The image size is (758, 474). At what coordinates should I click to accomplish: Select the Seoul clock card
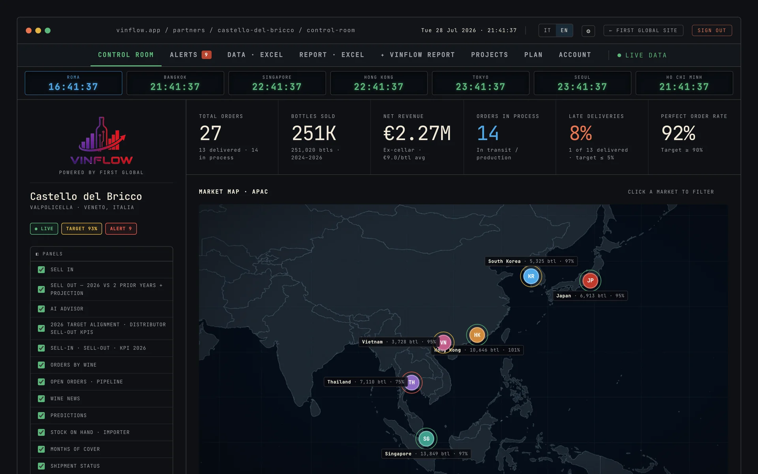coord(582,83)
